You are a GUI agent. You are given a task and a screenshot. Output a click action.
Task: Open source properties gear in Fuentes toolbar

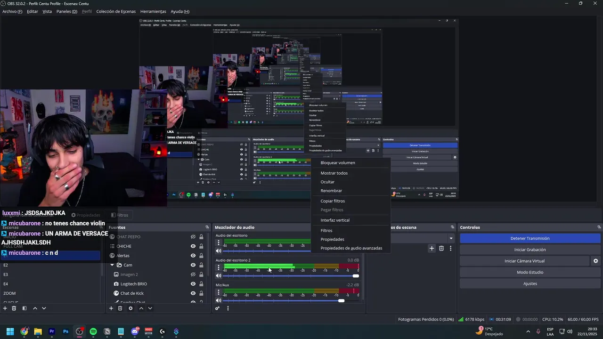[130, 308]
